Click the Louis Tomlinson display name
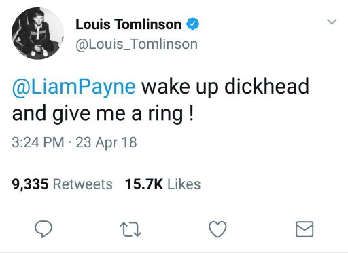This screenshot has height=253, width=348. point(128,24)
